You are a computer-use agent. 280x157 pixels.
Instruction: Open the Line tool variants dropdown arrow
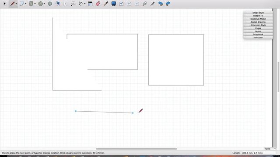(x=16, y=4)
